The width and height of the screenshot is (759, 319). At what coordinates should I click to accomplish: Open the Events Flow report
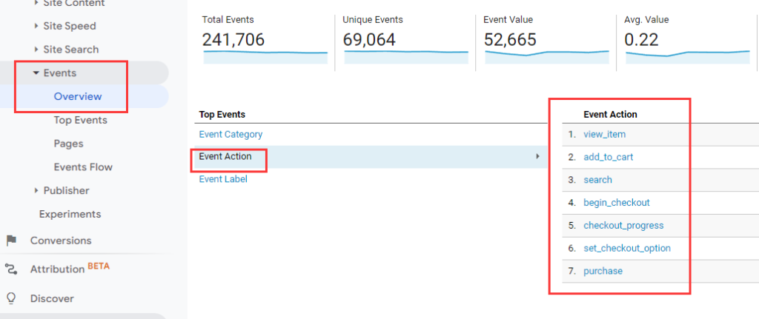coord(83,167)
